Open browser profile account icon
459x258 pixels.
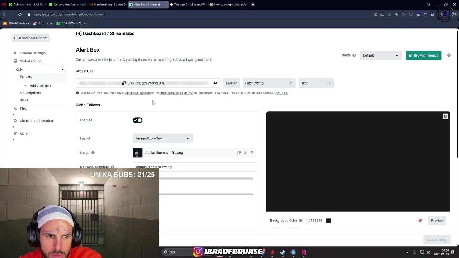click(432, 14)
